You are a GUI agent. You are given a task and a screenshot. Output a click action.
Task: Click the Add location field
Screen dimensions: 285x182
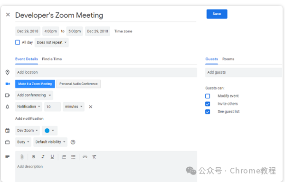point(106,72)
